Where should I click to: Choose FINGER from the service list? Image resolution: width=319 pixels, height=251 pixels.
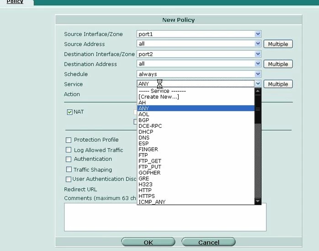[196, 149]
